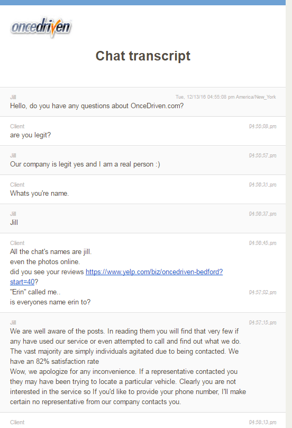
Task: Select the one-word 'Jill' reply message
Action: click(14, 223)
